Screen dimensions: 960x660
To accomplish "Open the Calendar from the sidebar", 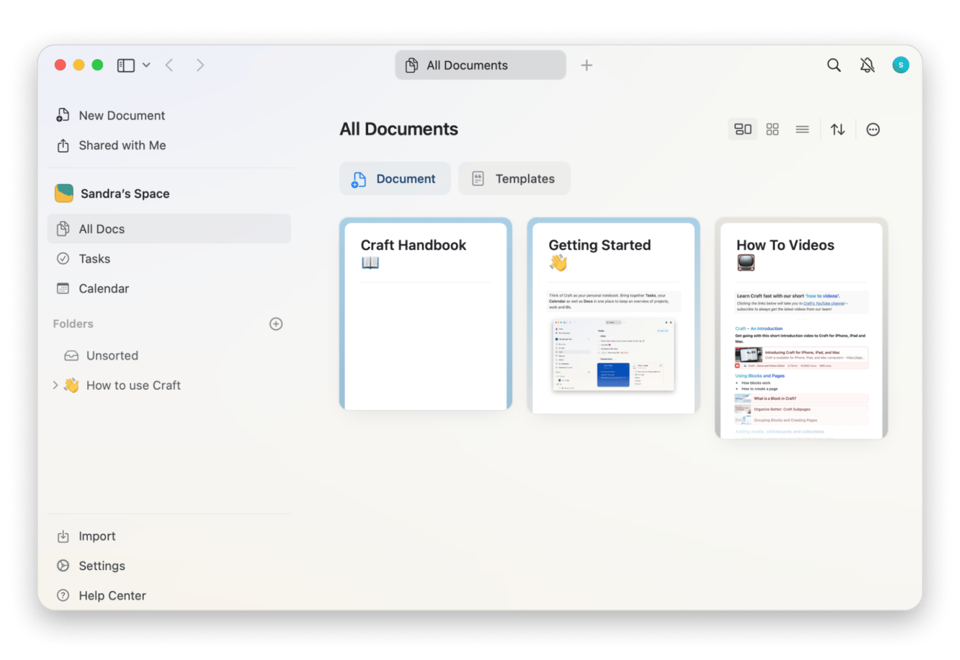I will (x=103, y=288).
